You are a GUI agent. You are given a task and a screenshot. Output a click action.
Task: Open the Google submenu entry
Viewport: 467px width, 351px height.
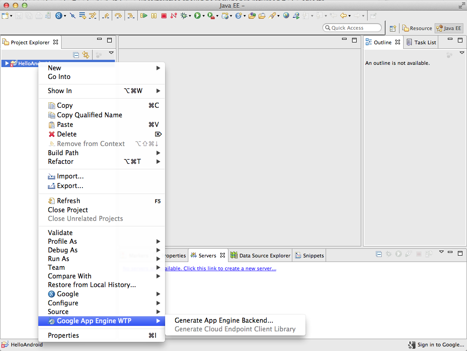102,294
